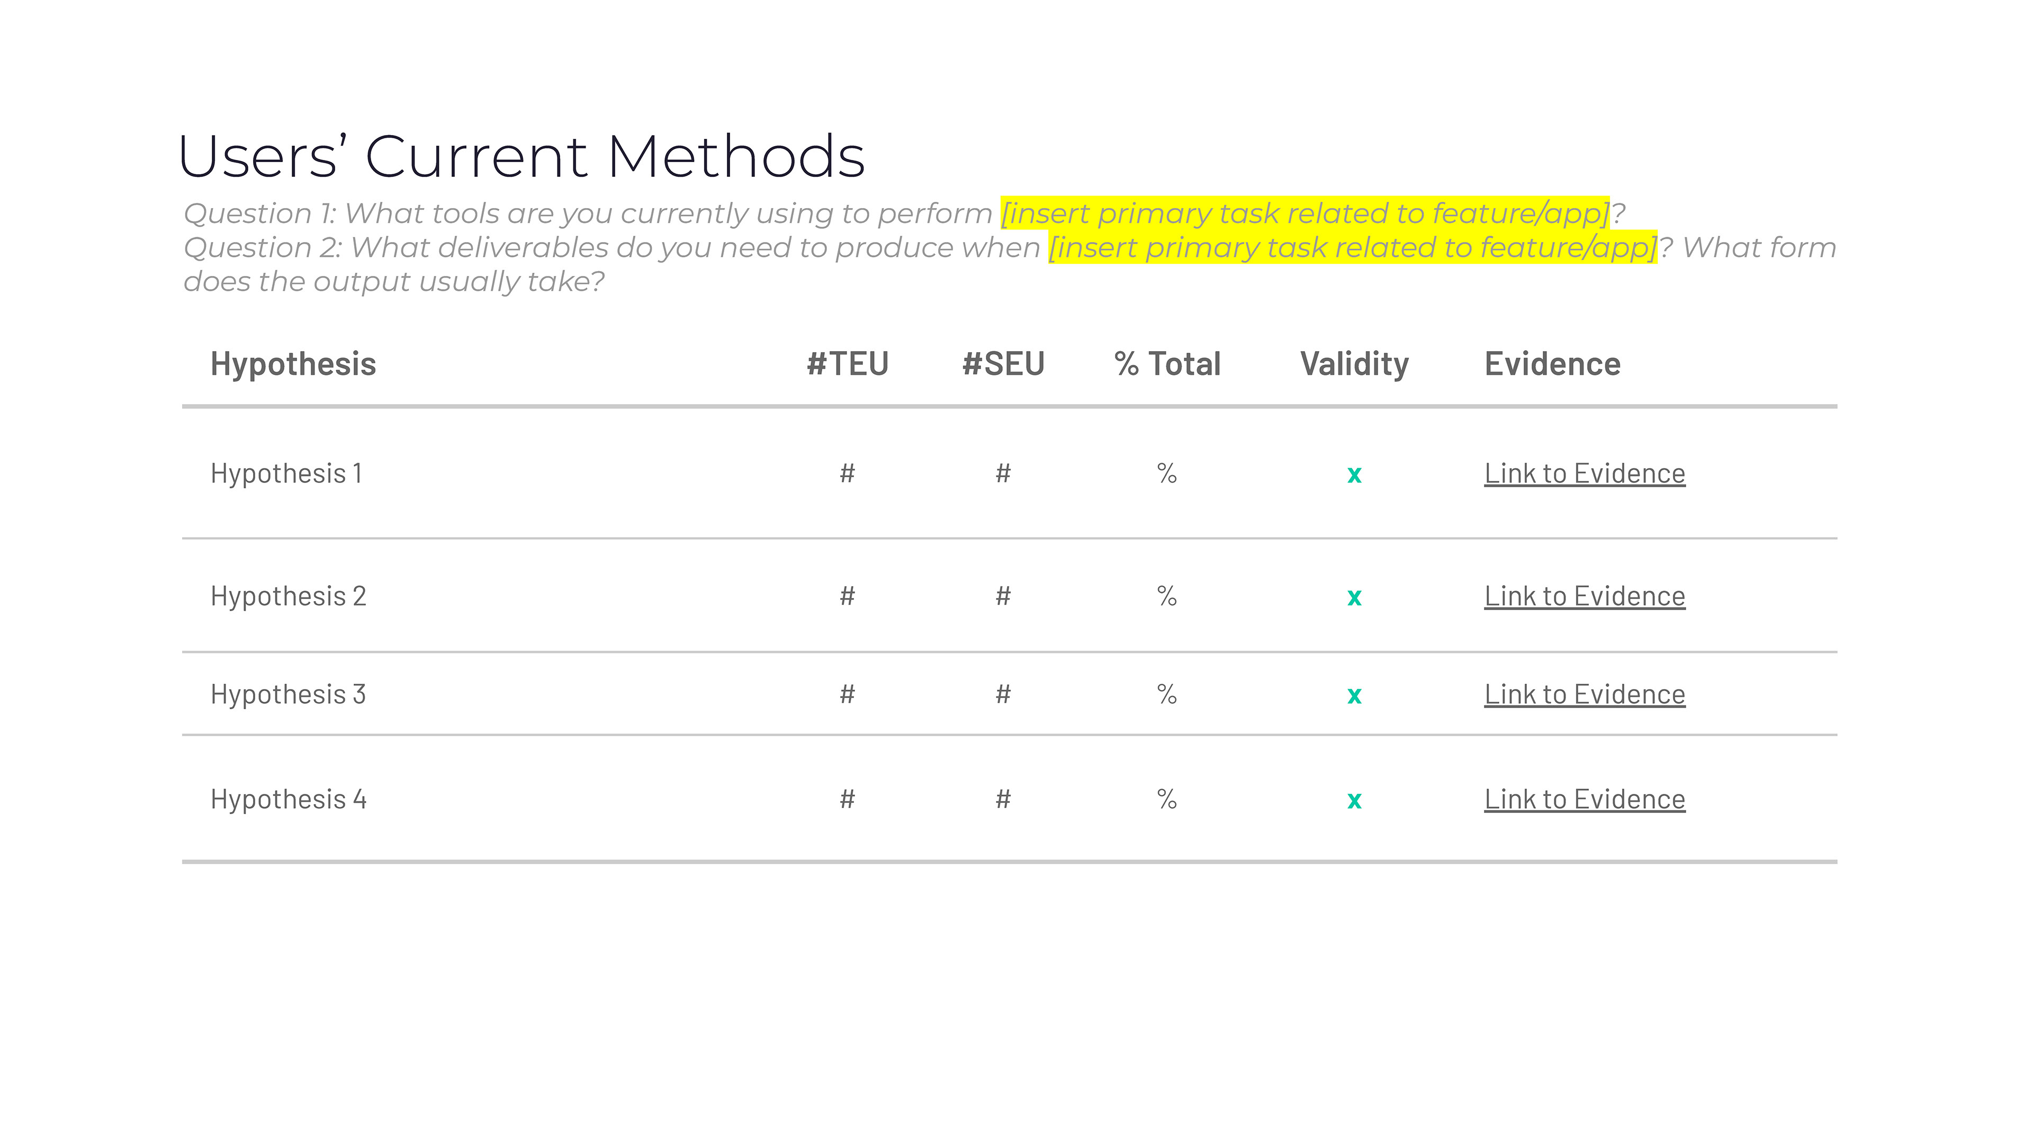Select the % Total column header
2033x1144 pixels.
[x=1166, y=364]
